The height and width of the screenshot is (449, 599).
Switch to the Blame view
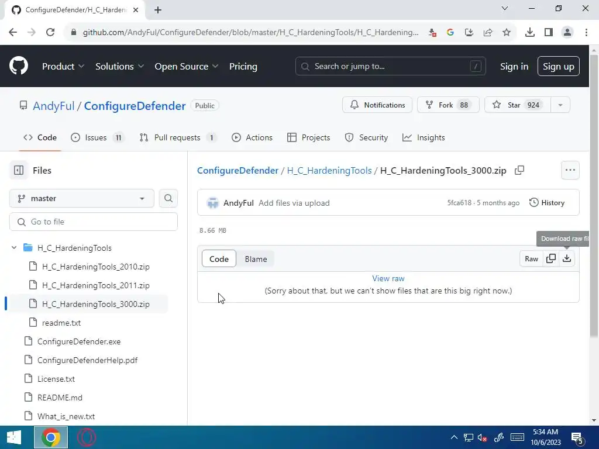[x=256, y=259]
